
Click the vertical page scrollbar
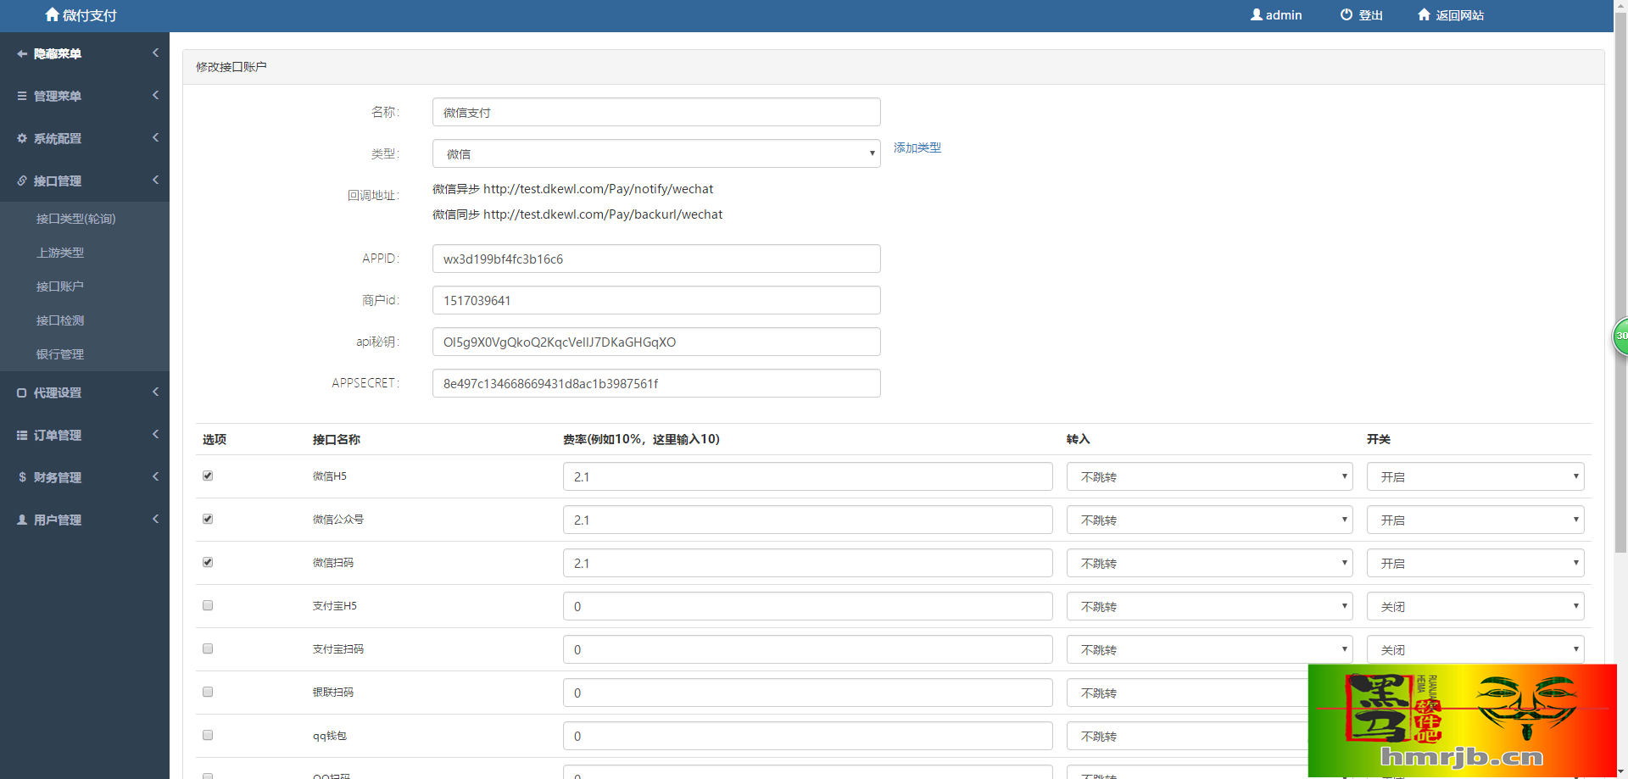(1620, 284)
